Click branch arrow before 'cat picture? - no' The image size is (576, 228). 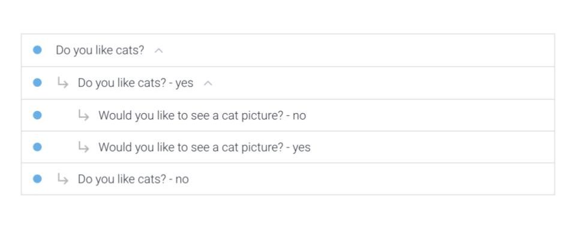[x=83, y=115]
